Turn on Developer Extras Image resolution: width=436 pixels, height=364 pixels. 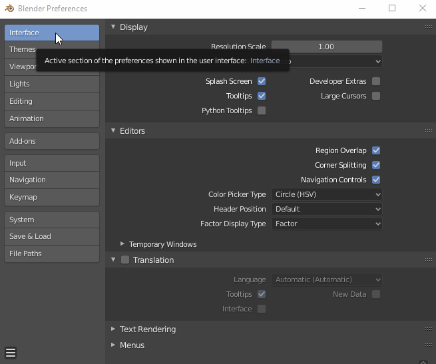(x=376, y=81)
